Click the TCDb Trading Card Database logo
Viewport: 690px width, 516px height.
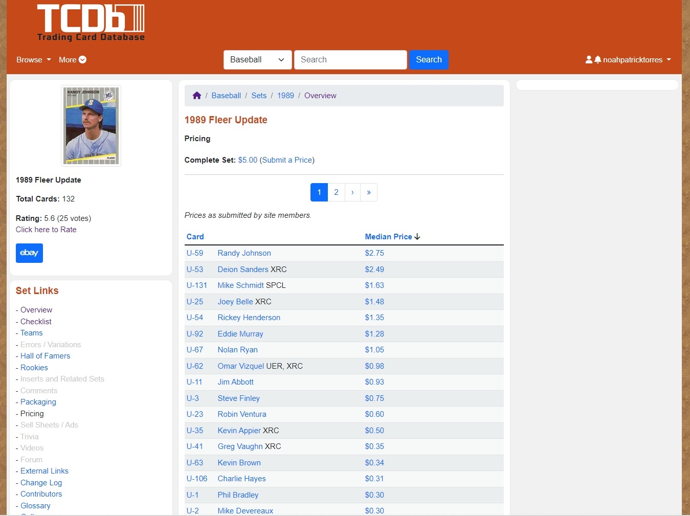point(91,23)
